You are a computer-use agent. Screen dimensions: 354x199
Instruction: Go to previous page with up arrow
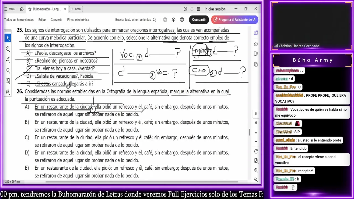point(256,133)
